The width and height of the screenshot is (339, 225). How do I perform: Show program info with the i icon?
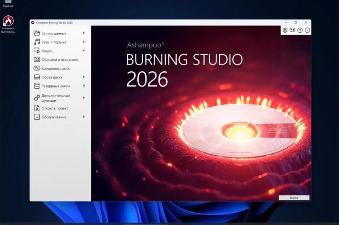pyautogui.click(x=307, y=30)
